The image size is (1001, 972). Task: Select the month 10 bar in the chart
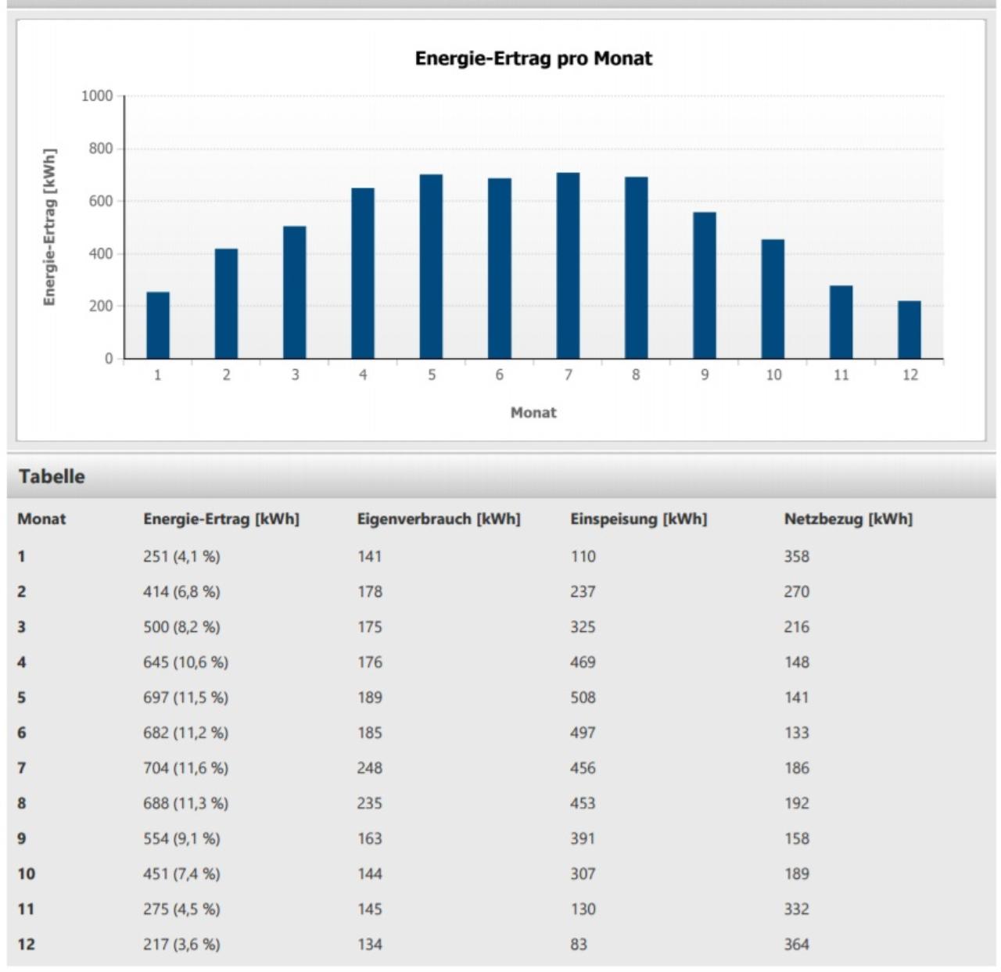(x=773, y=299)
